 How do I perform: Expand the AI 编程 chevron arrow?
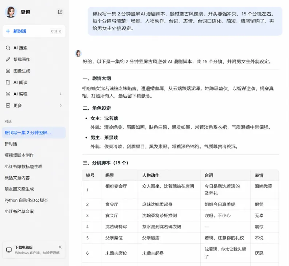(61, 94)
